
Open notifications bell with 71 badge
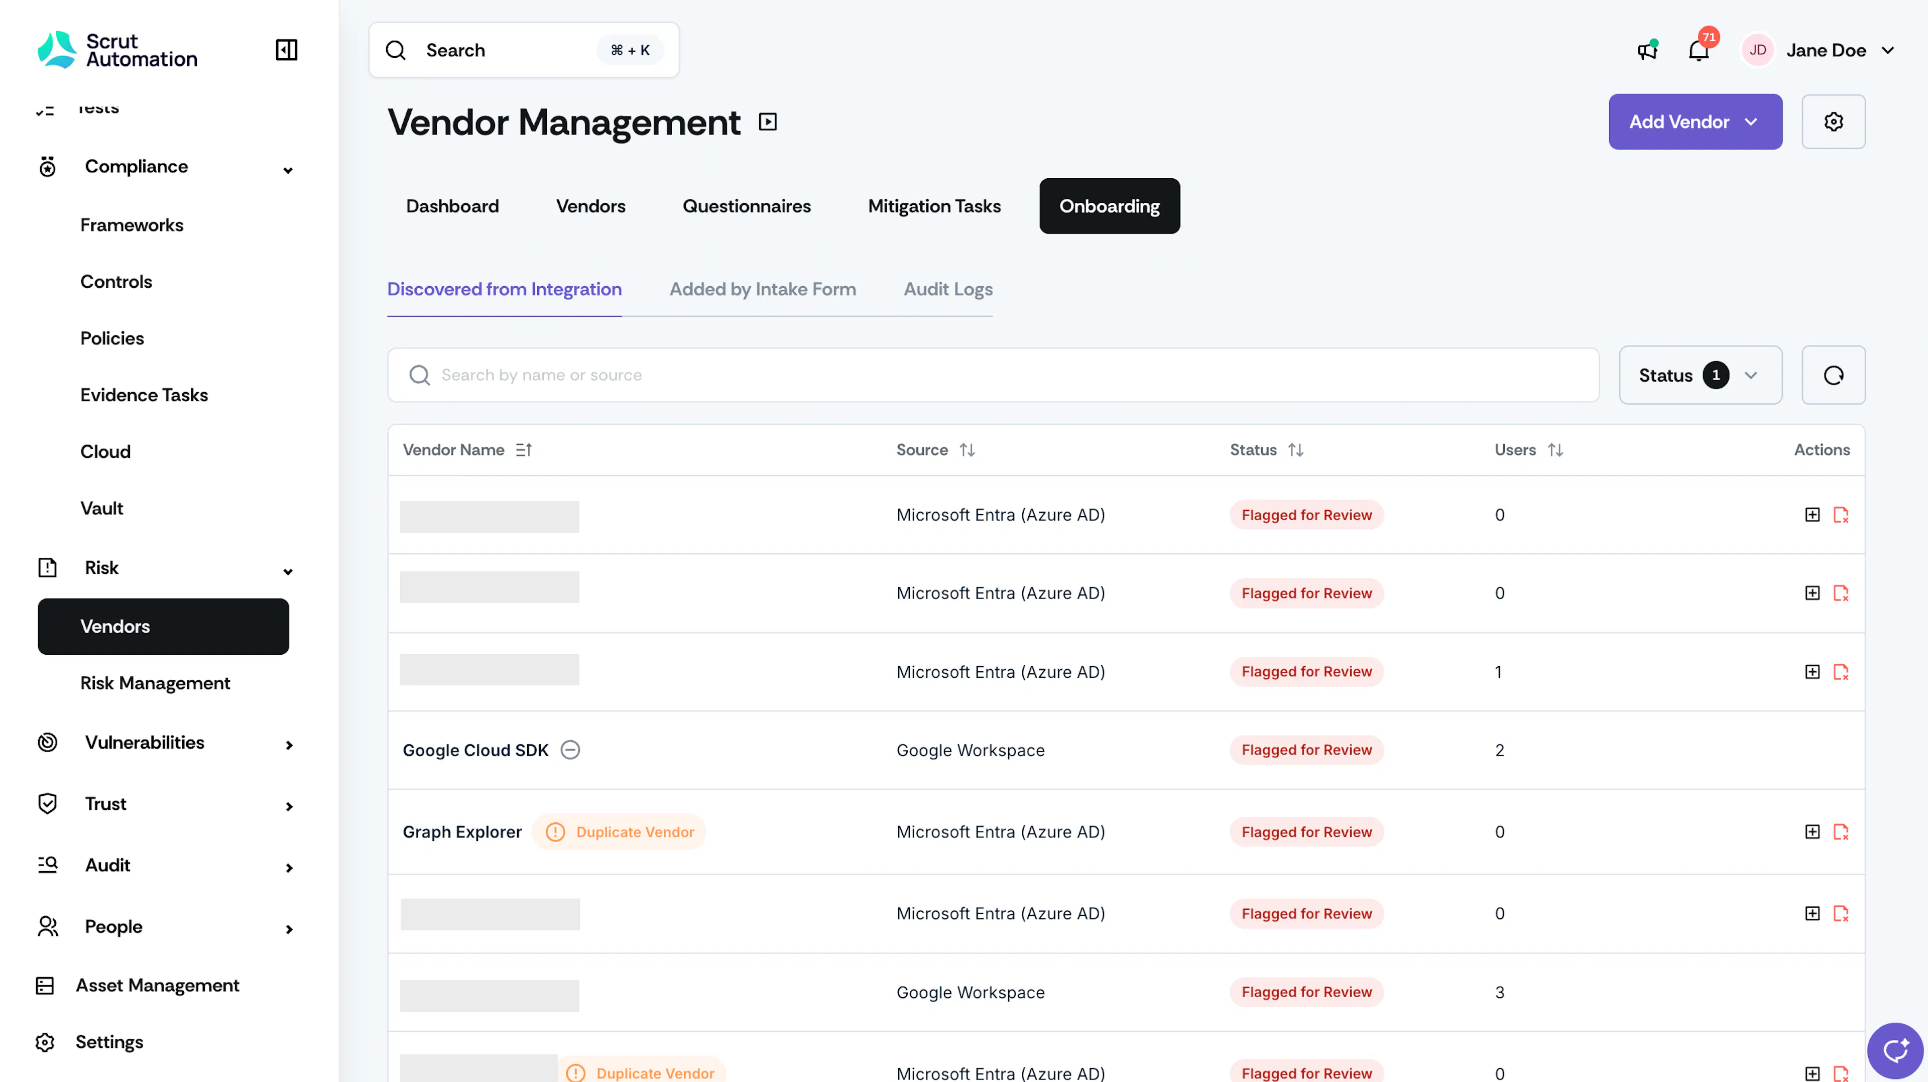pos(1699,50)
